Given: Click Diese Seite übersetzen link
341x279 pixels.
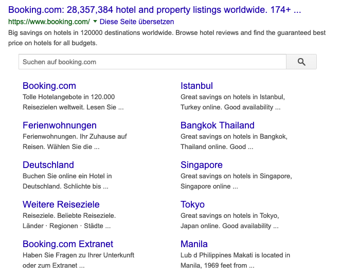Looking at the screenshot, I should (137, 22).
